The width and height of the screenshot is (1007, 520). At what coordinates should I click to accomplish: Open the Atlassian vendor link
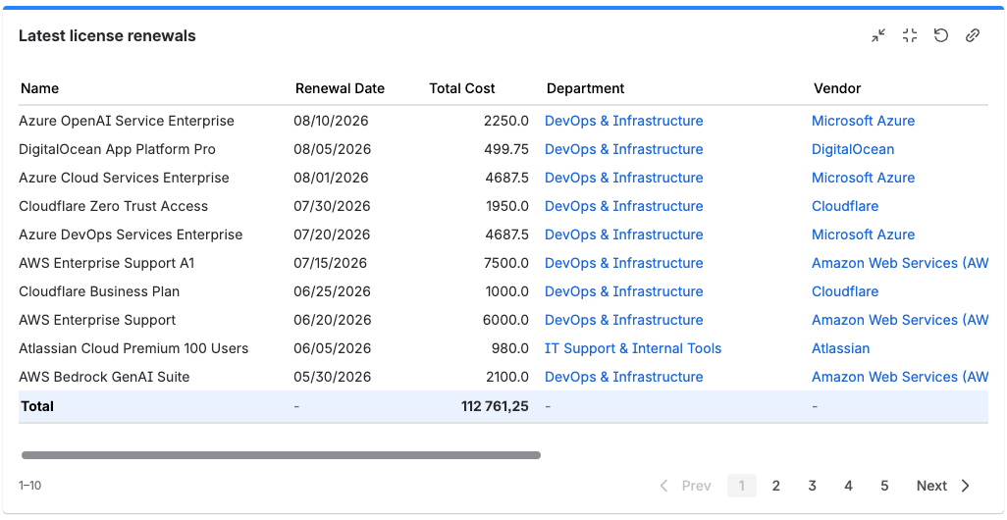pyautogui.click(x=841, y=348)
